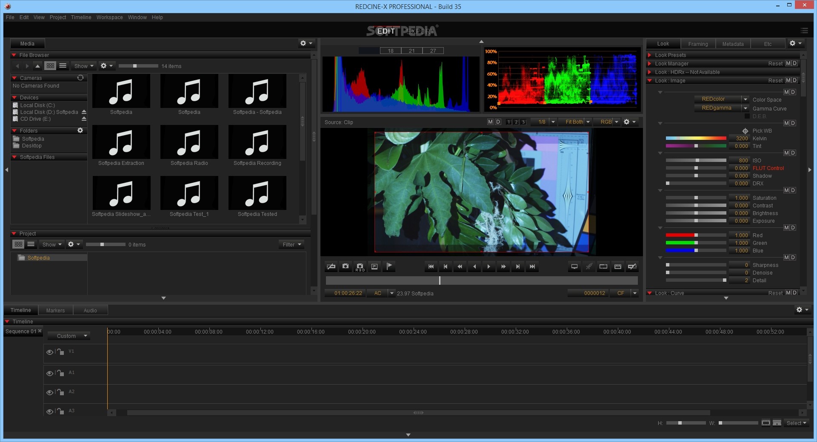Toggle the lock on the A1 track
This screenshot has height=442, width=817.
click(60, 373)
